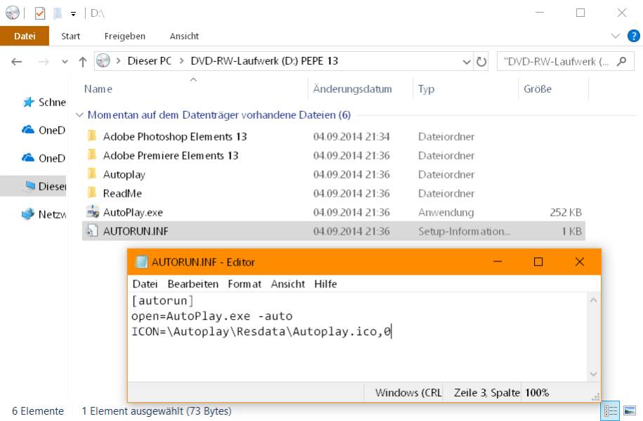Viewport: 643px width, 421px height.
Task: Click the search magnifier icon
Action: (x=621, y=61)
